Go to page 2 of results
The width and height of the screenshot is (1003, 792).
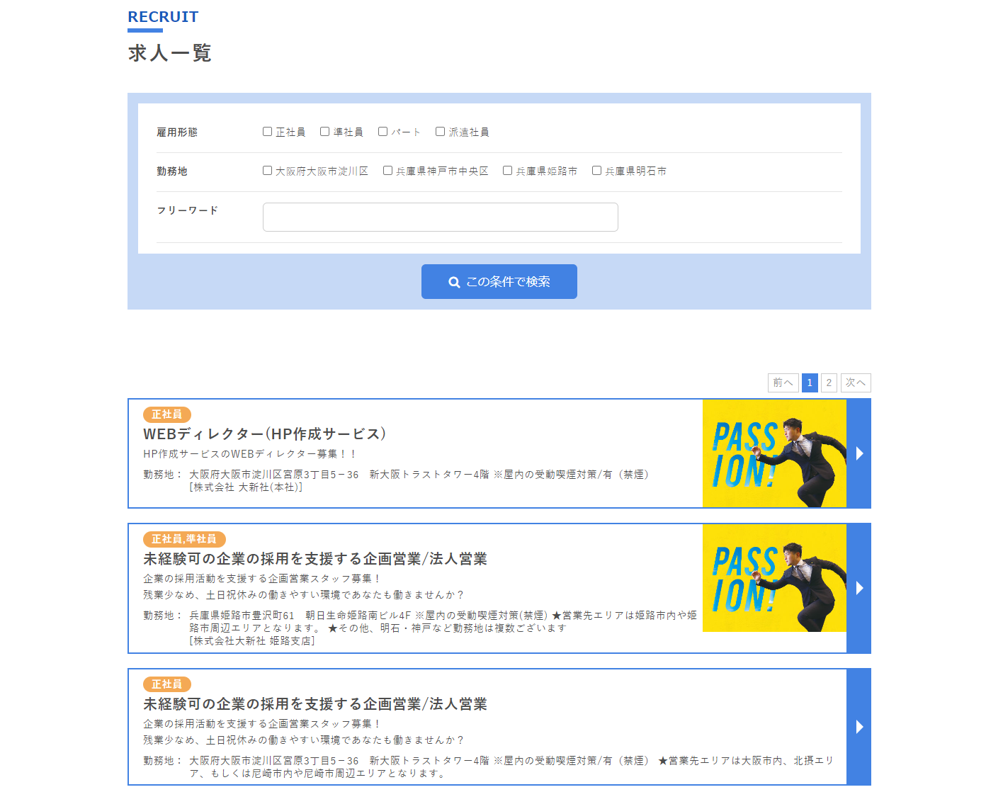point(829,383)
